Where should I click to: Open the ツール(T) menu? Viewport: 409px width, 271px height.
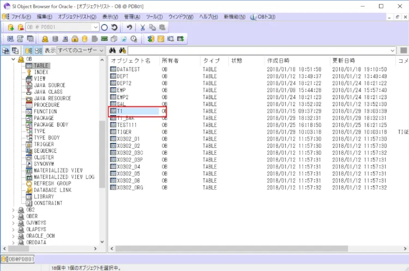click(154, 17)
